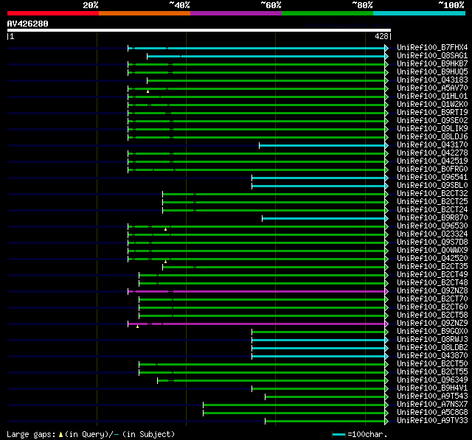Click the yellow gap marker under A5AV70 row

[x=147, y=91]
